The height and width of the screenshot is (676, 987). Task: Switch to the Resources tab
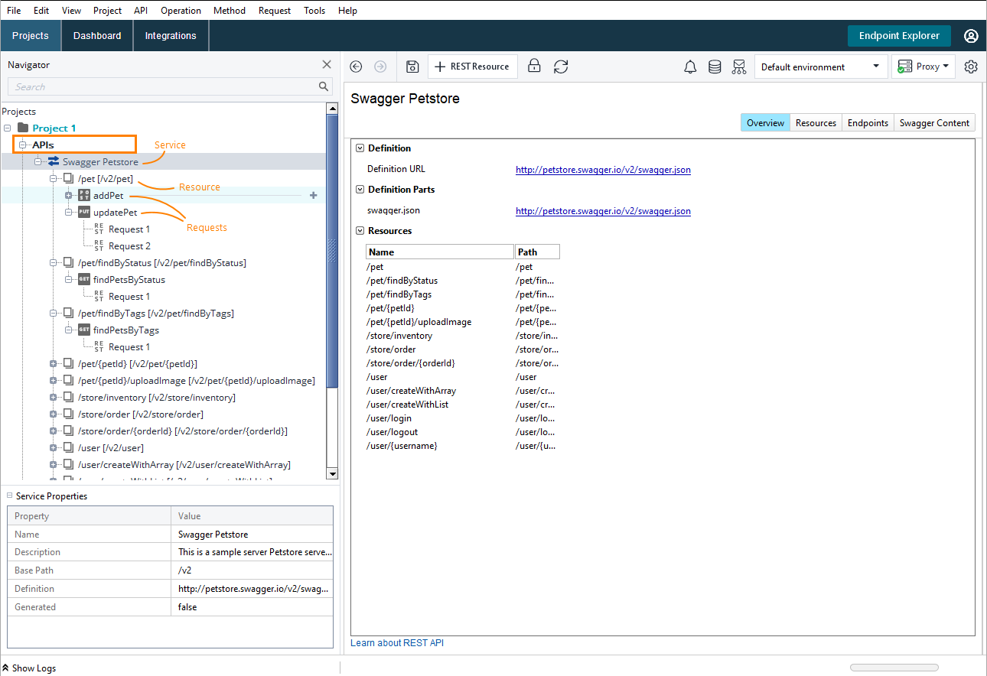(x=816, y=122)
